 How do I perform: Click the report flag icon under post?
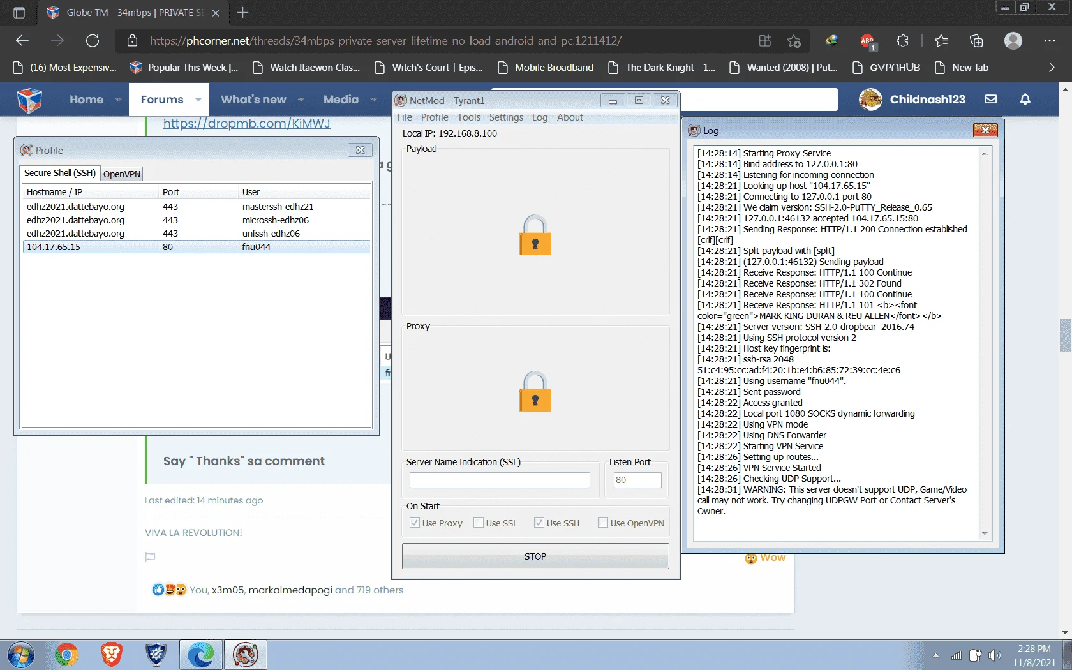point(150,557)
